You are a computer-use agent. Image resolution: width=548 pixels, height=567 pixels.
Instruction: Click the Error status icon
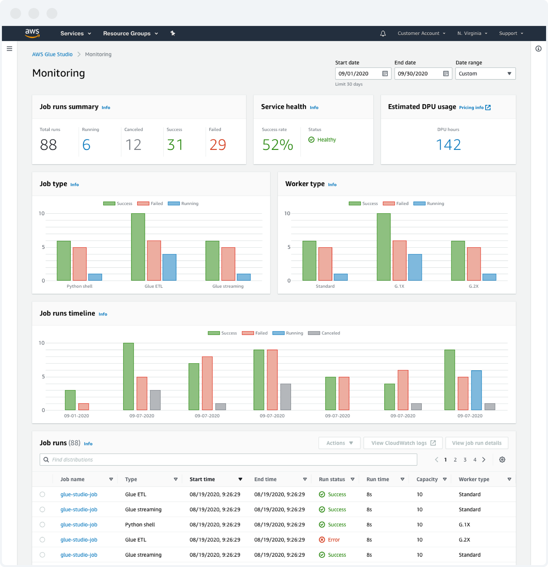coord(322,540)
